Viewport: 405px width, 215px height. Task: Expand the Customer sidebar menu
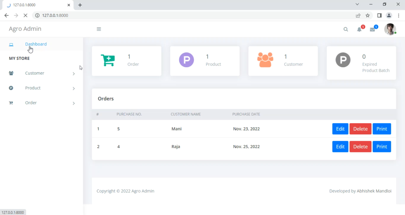35,73
